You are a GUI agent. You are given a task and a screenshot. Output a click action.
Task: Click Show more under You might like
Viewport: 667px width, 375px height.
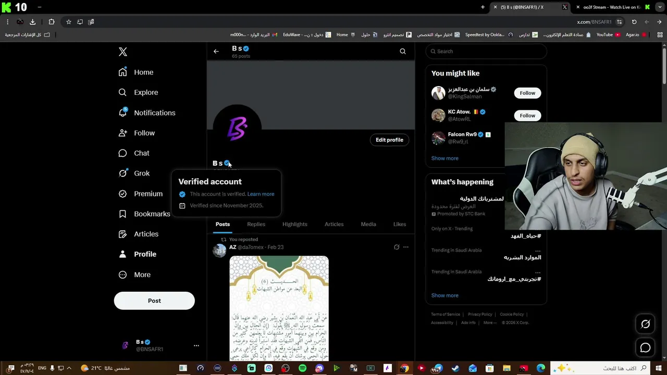pos(444,158)
